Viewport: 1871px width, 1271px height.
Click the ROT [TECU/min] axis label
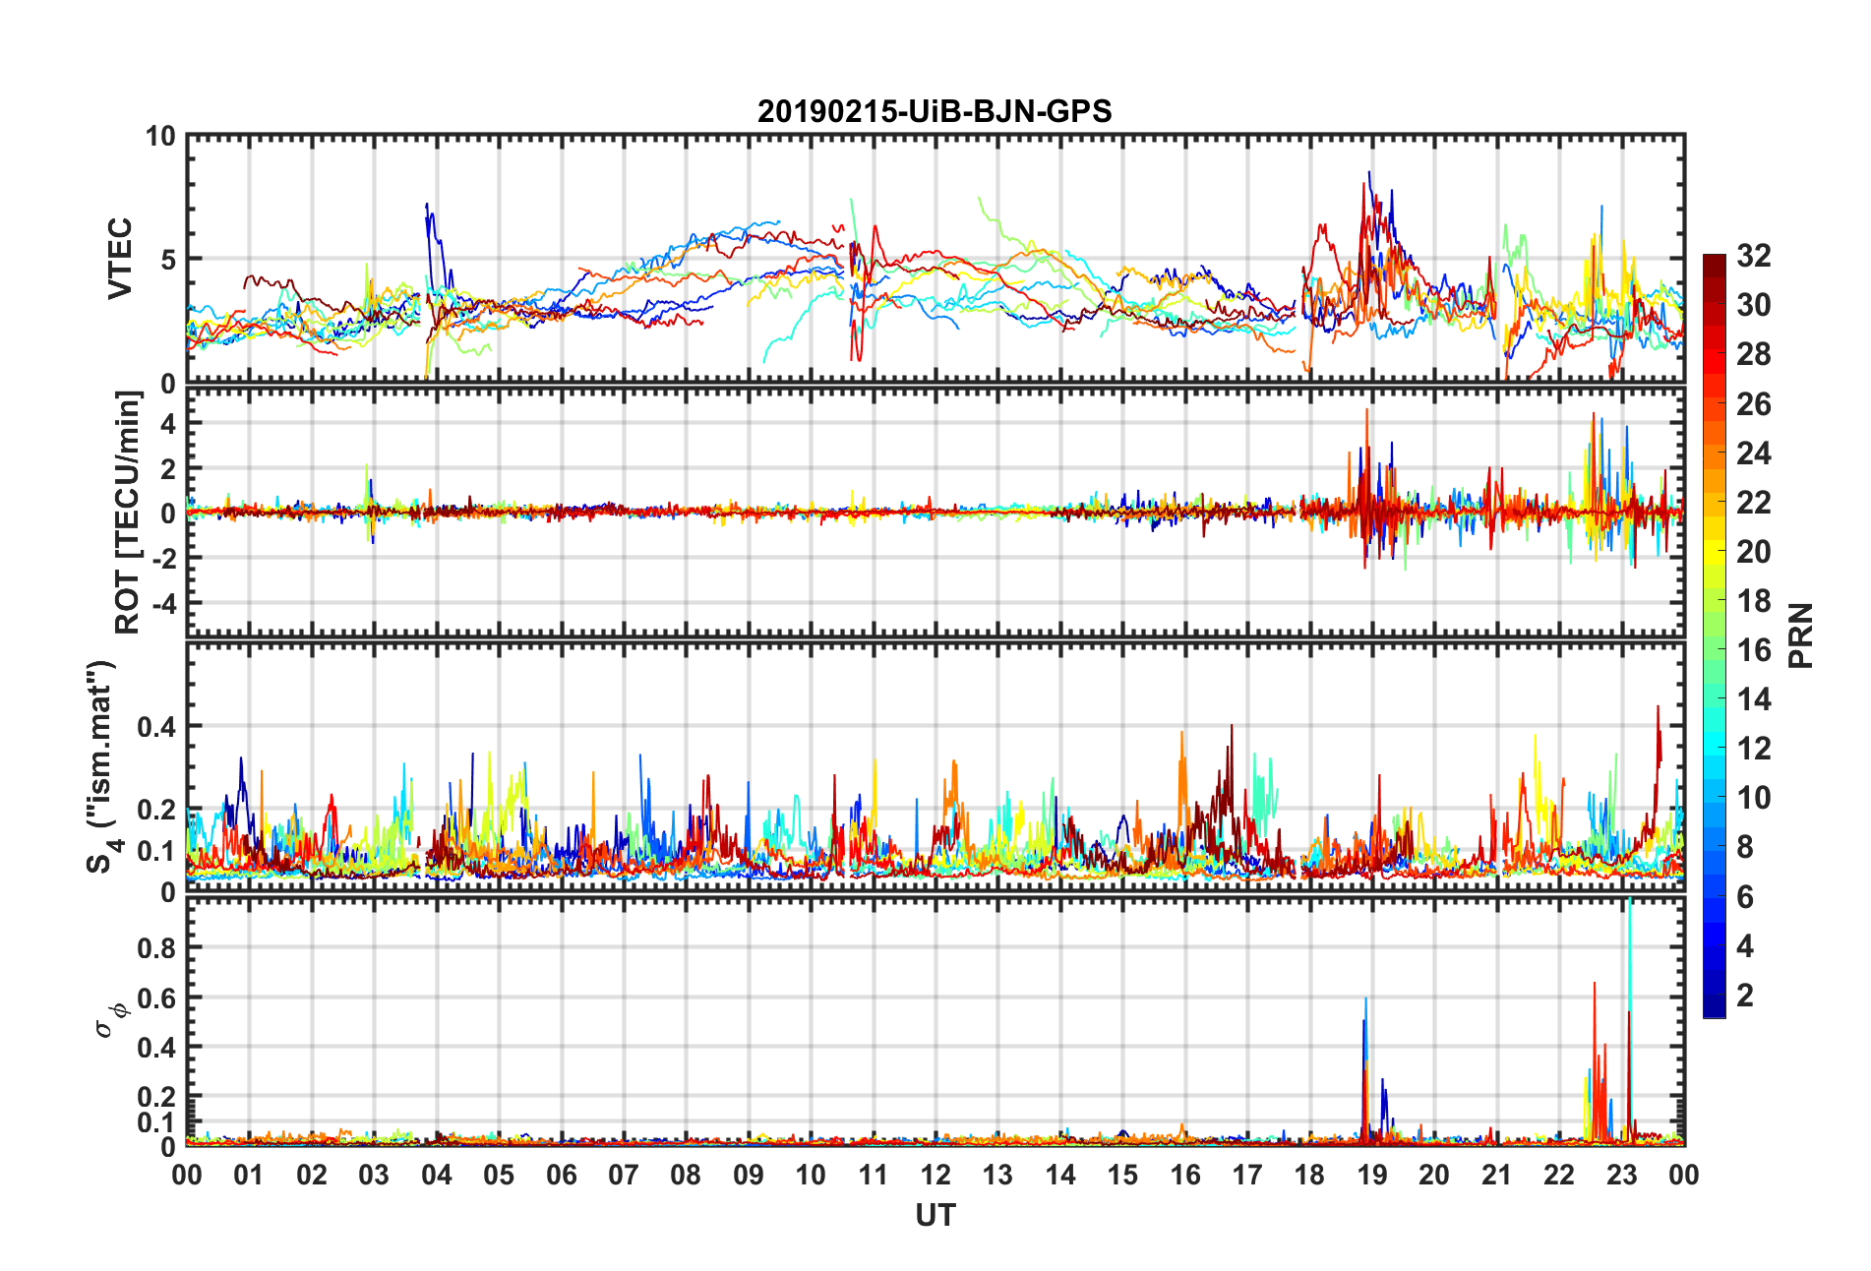tap(128, 513)
